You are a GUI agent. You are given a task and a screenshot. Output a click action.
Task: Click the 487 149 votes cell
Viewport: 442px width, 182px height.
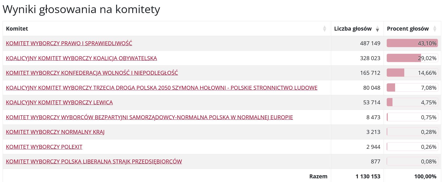click(x=370, y=43)
